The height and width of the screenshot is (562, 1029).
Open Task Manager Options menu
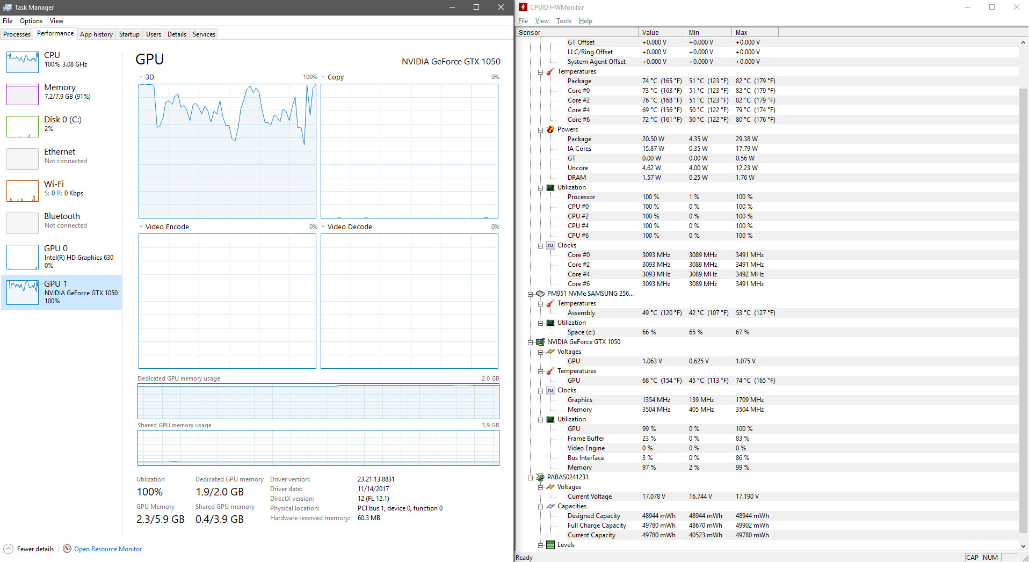click(x=31, y=21)
